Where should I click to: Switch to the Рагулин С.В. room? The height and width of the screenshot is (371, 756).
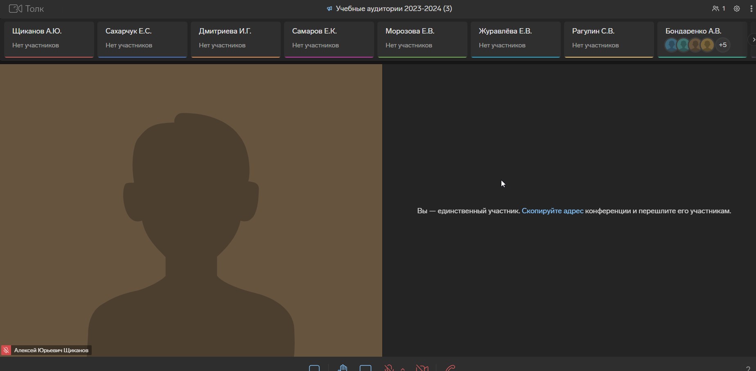click(609, 39)
